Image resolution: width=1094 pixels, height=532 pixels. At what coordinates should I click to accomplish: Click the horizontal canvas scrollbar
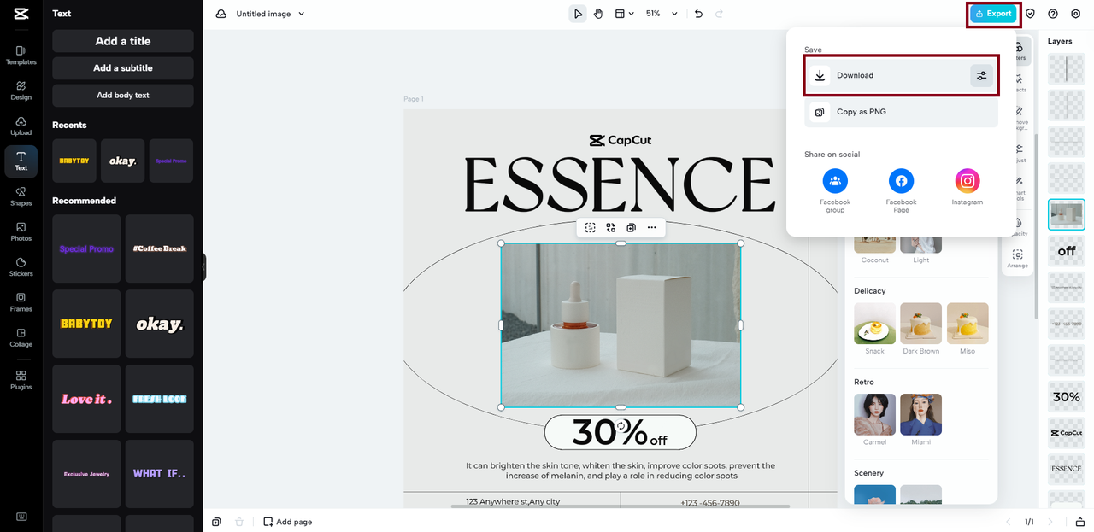(621, 507)
